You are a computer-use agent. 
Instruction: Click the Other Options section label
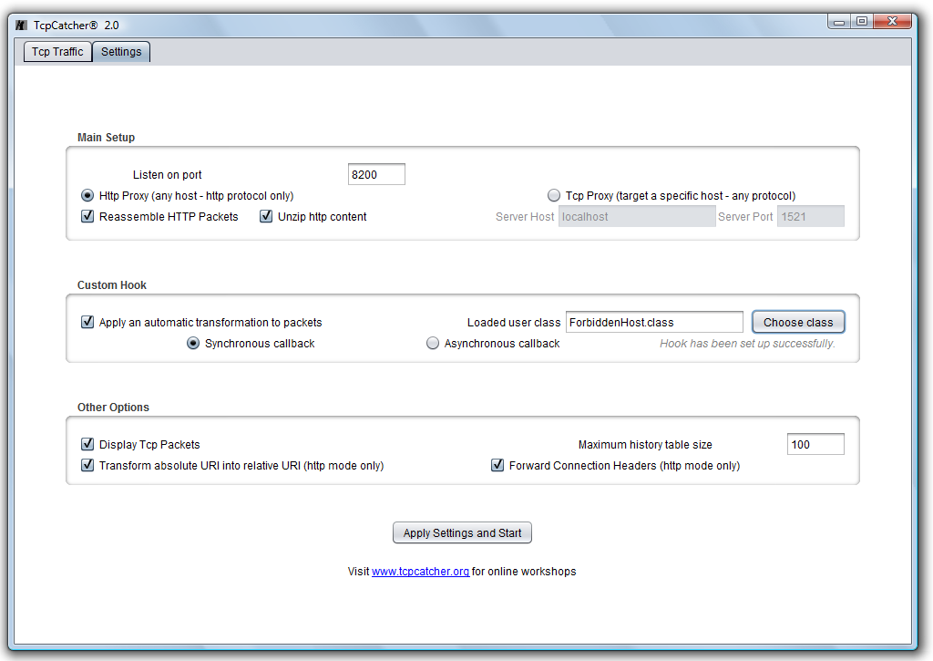(x=113, y=408)
